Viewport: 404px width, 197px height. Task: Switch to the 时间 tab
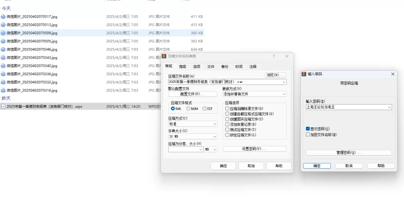tap(239, 67)
